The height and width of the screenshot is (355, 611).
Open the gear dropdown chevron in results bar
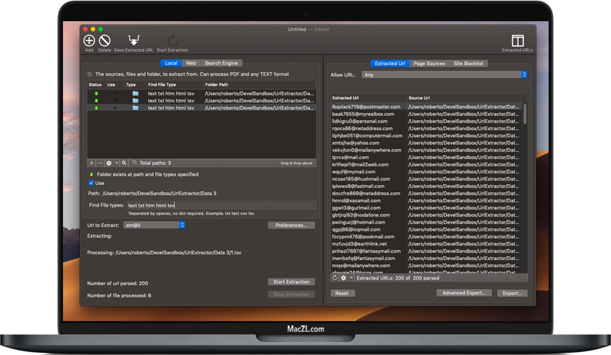[352, 277]
